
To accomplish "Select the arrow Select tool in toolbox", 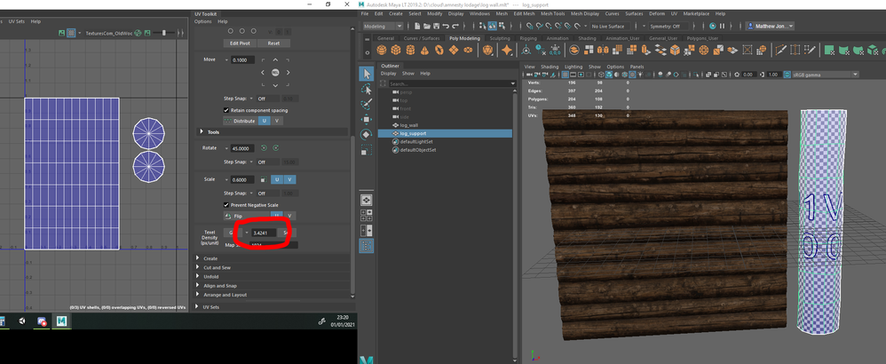I will point(366,74).
